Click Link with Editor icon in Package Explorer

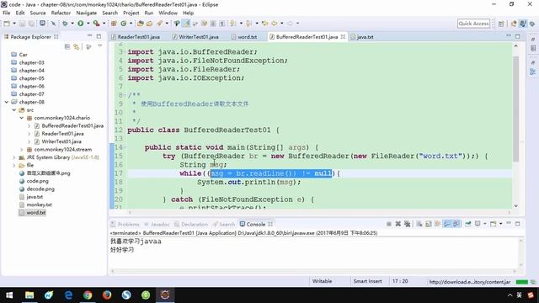[76, 47]
